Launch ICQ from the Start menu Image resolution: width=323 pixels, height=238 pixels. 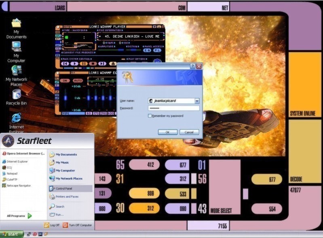[9, 167]
